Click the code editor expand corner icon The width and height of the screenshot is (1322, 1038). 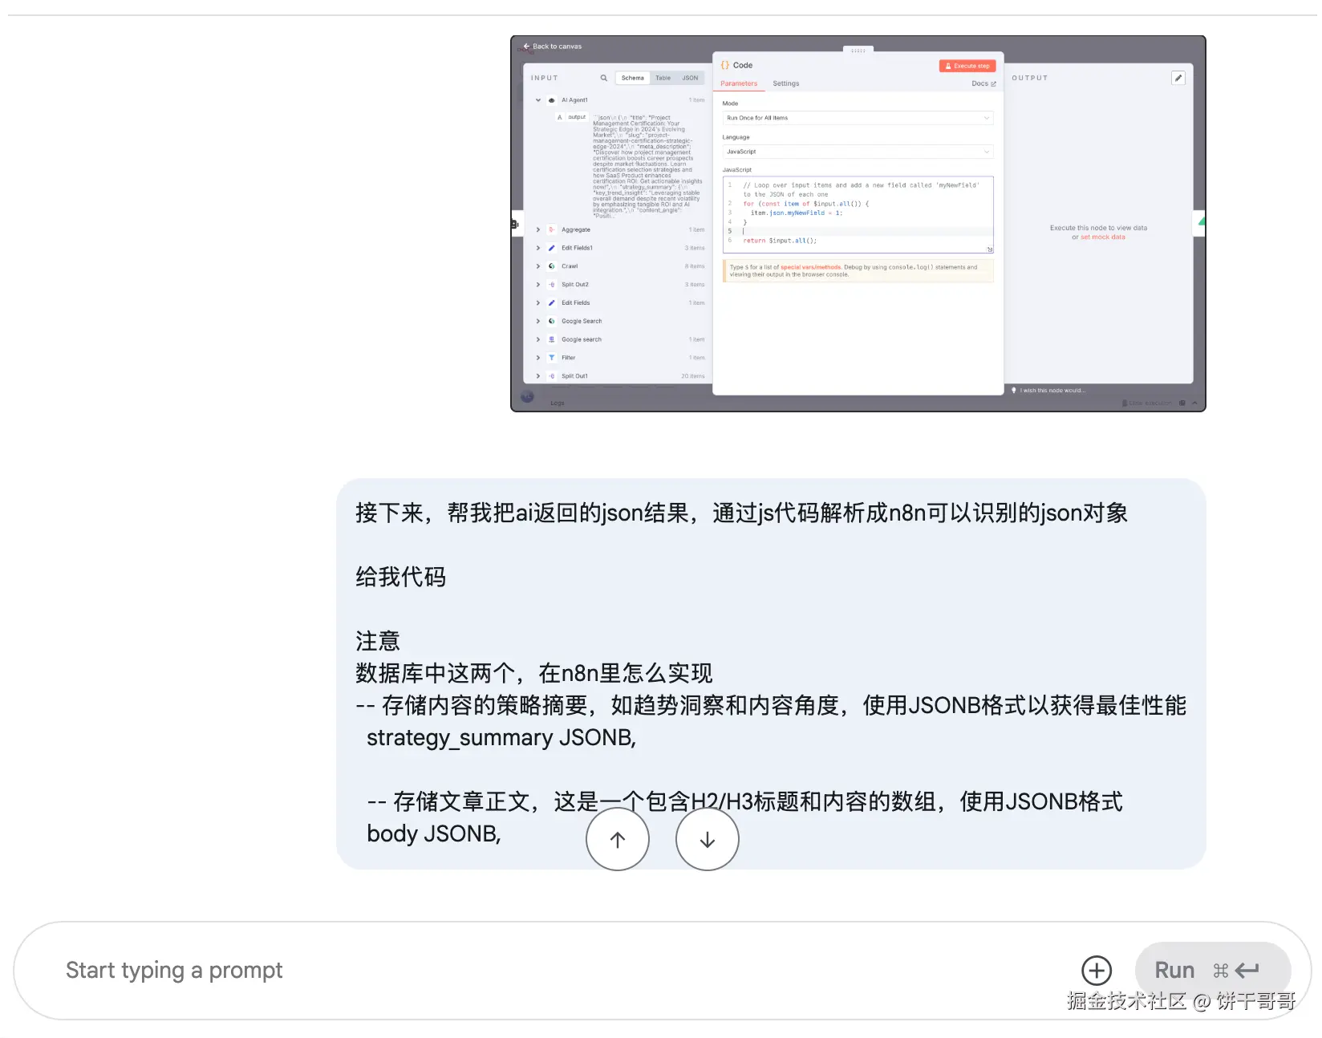[989, 249]
